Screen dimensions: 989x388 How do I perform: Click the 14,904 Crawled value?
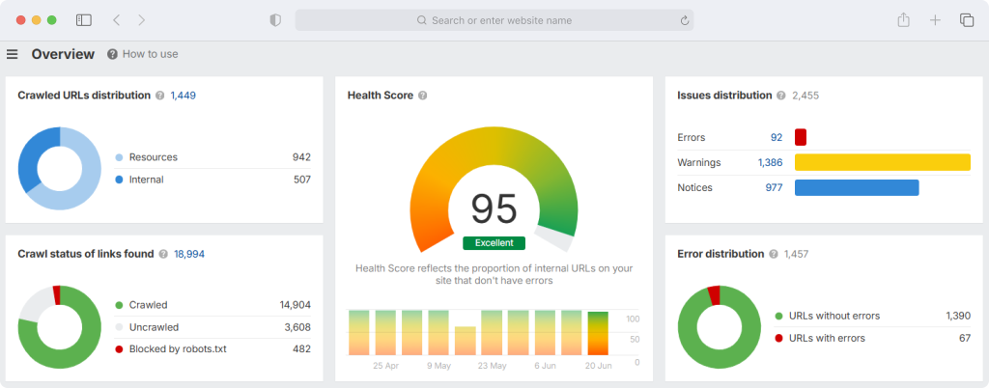click(x=296, y=305)
